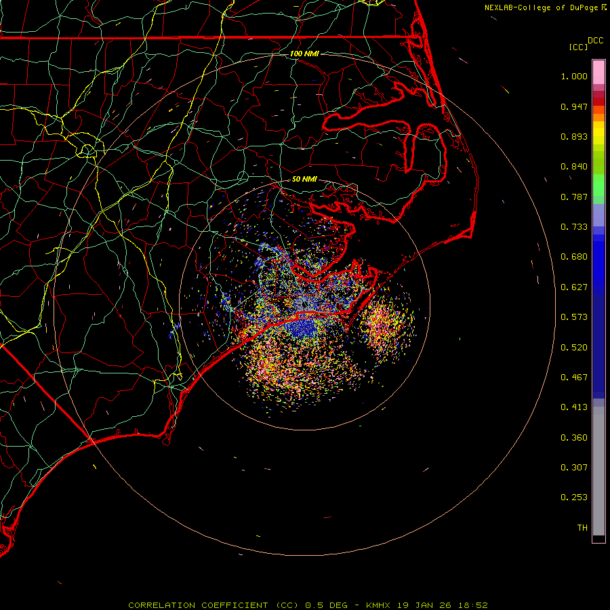Click the Correlation Coefficient caption at bottom
The image size is (610, 610).
[308, 605]
